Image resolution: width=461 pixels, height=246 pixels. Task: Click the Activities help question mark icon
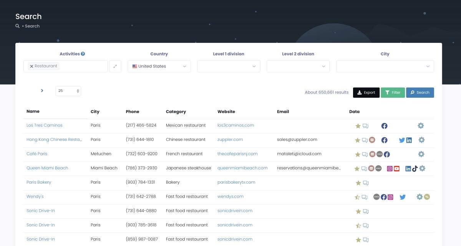(83, 54)
